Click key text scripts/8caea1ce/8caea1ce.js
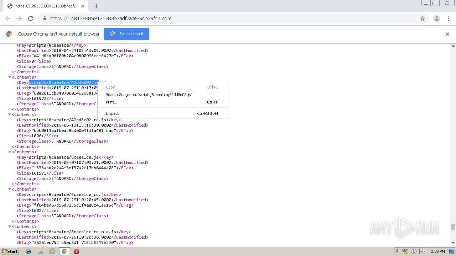Screen dimensions: 456x256 pos(64,157)
